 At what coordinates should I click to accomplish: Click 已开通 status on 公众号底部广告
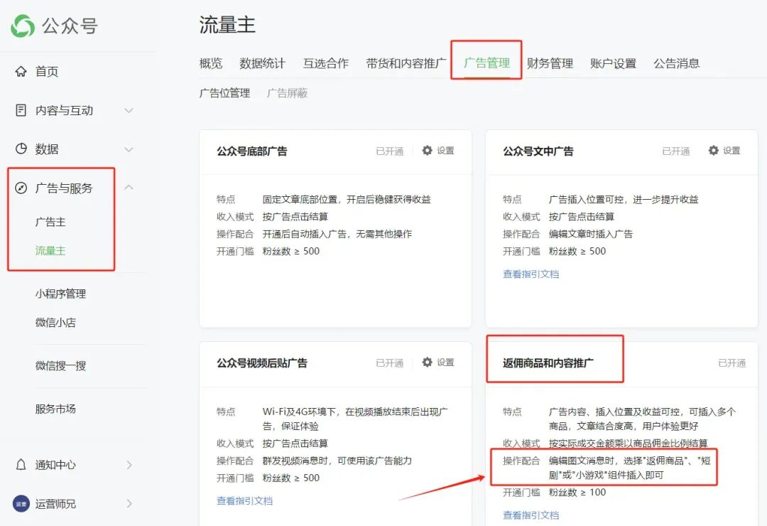tap(389, 151)
